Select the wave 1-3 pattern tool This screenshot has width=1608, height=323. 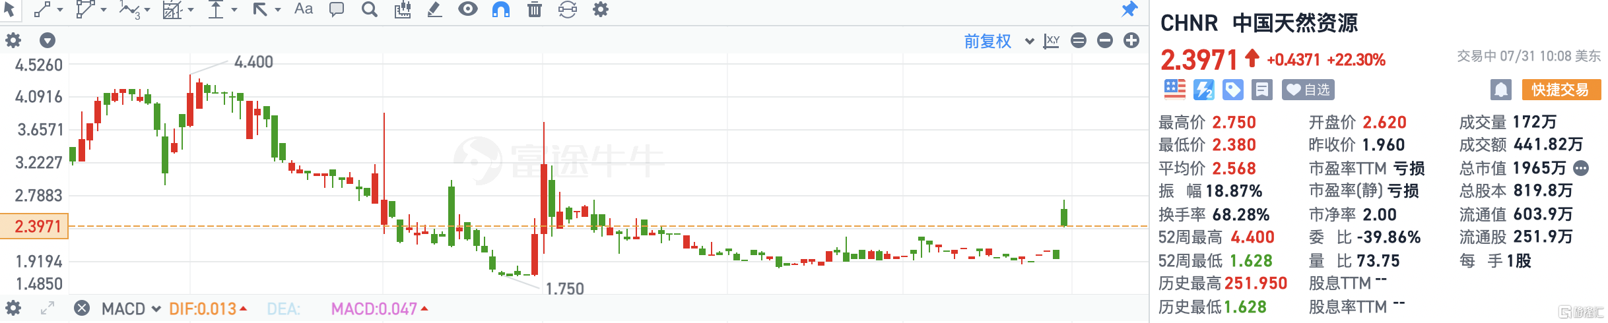tap(129, 10)
